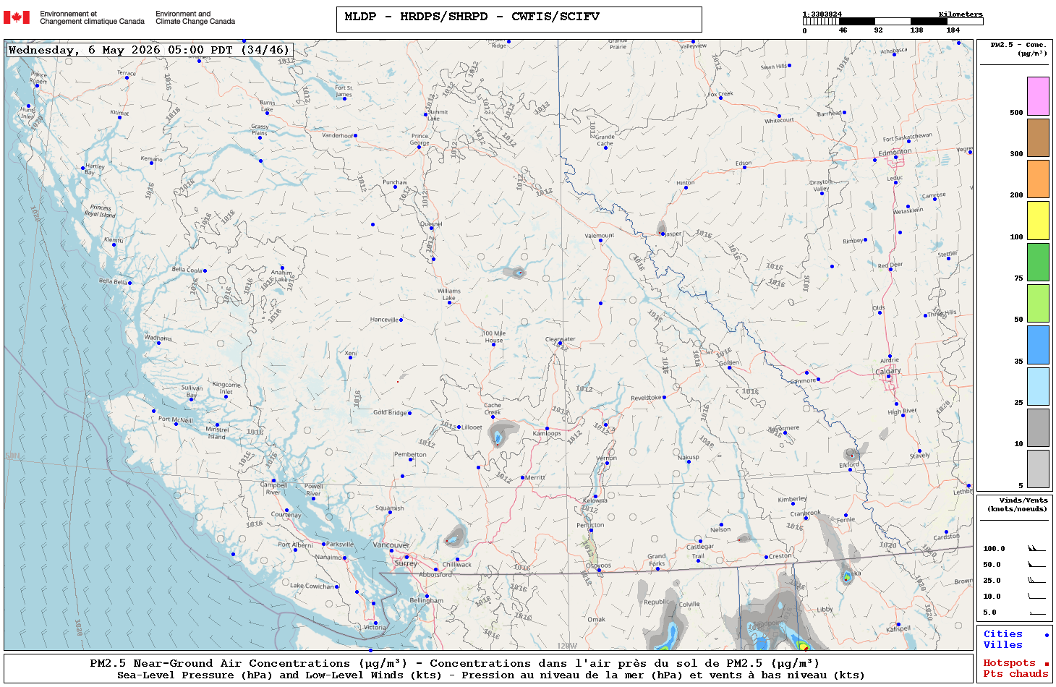Image resolution: width=1056 pixels, height=687 pixels.
Task: Click the Environment and Climate Change Canada text
Action: [x=195, y=17]
